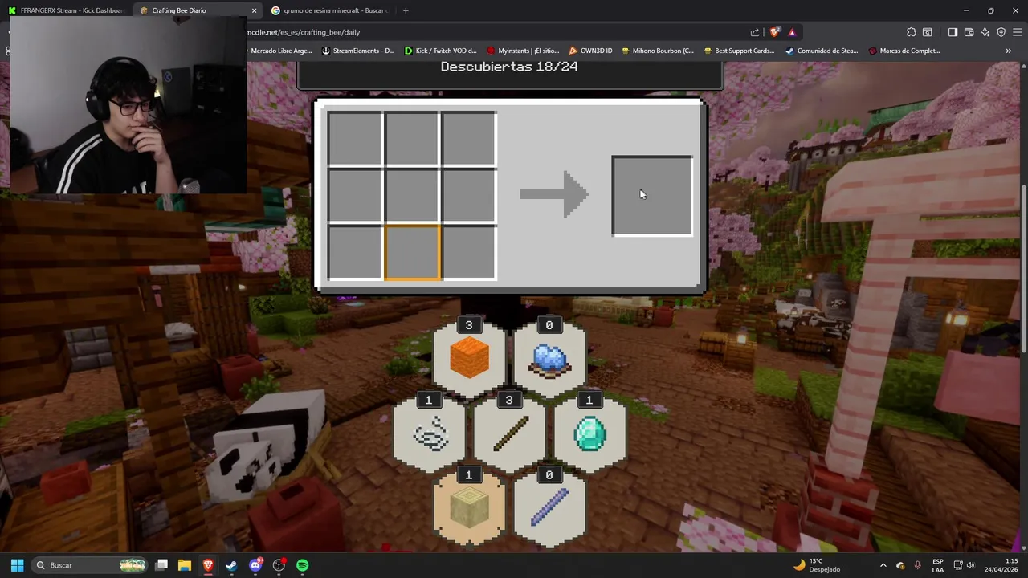Open the Kick / Twitch VOD bookmark
This screenshot has width=1028, height=578.
pos(441,51)
